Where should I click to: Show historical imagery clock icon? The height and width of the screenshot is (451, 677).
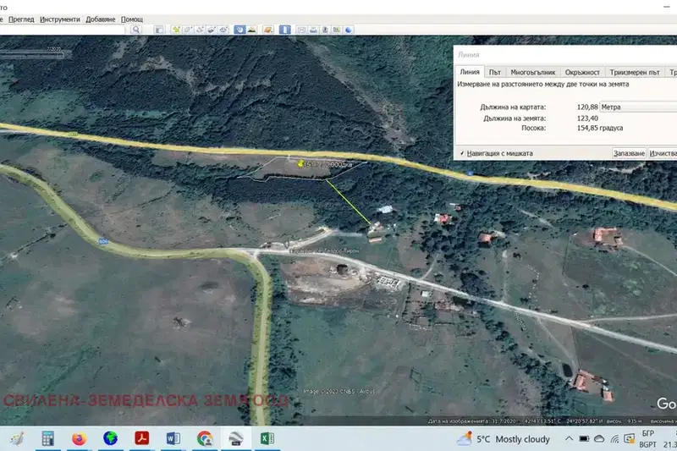(x=239, y=30)
